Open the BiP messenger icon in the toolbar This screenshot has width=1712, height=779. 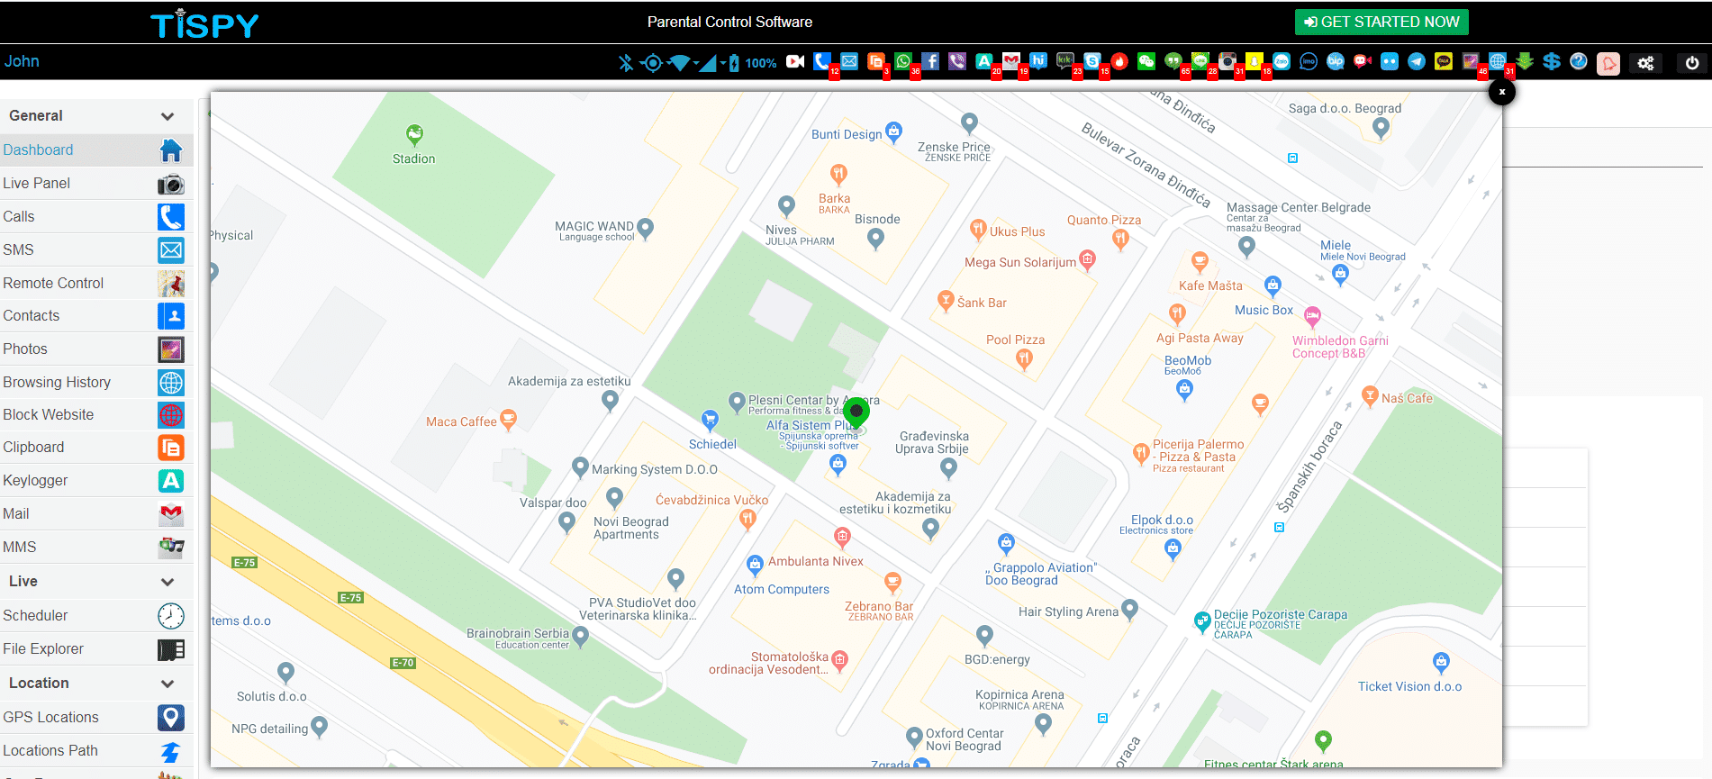1336,61
